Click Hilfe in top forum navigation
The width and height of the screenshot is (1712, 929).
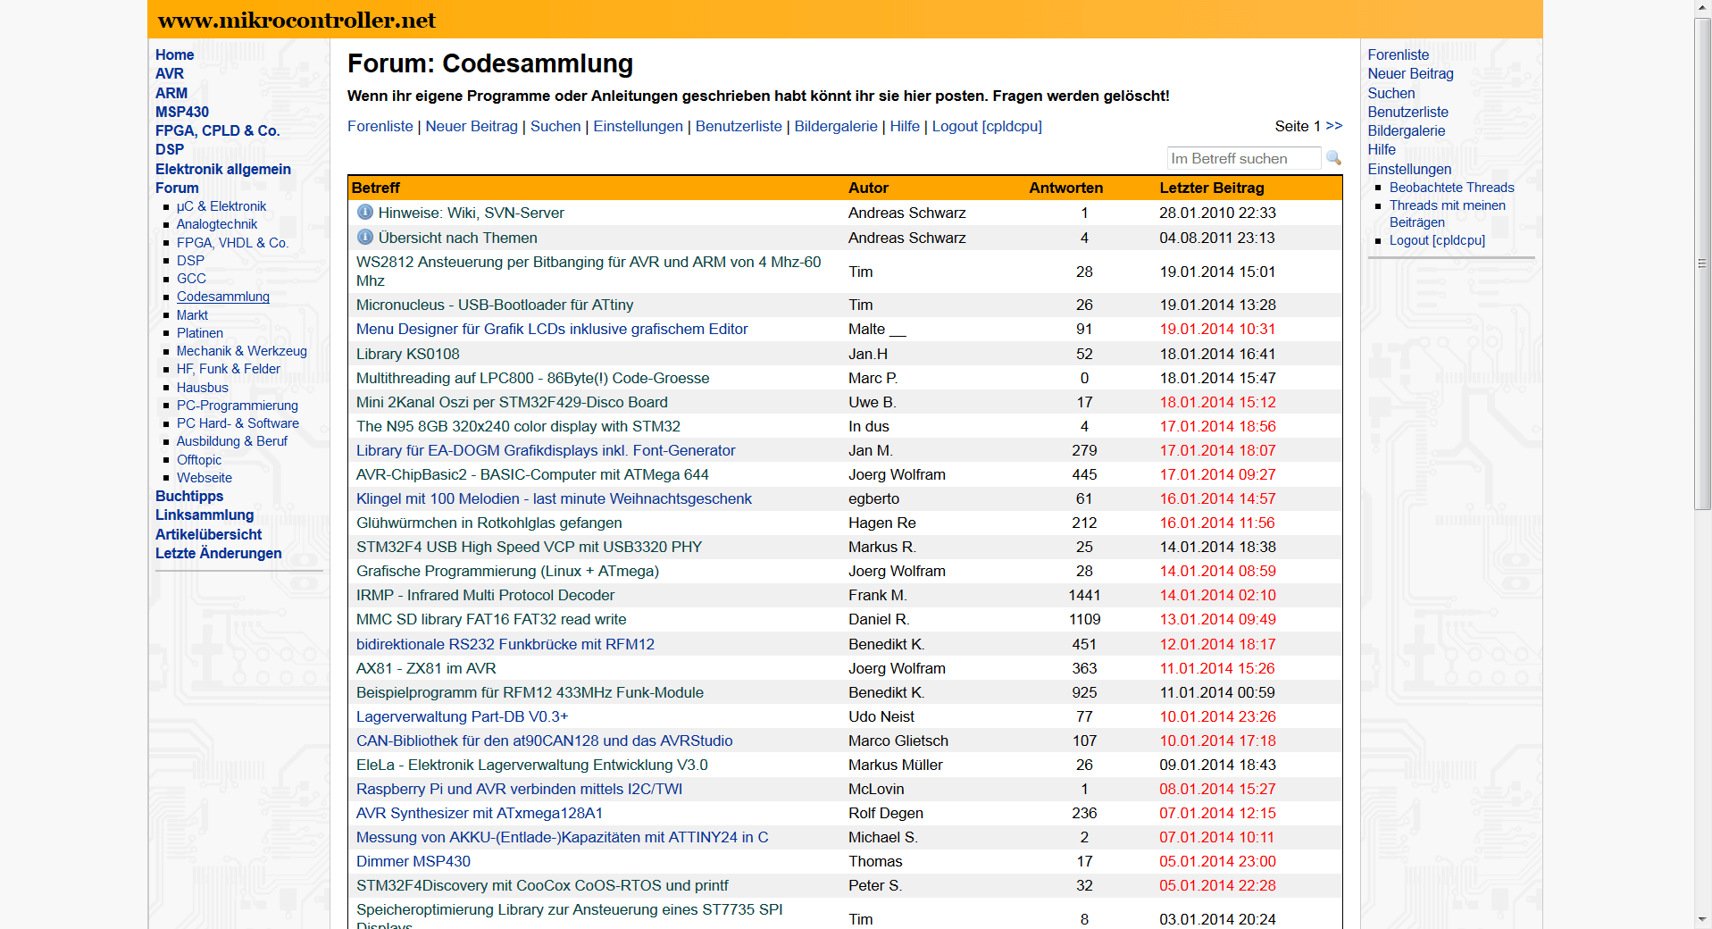click(905, 126)
